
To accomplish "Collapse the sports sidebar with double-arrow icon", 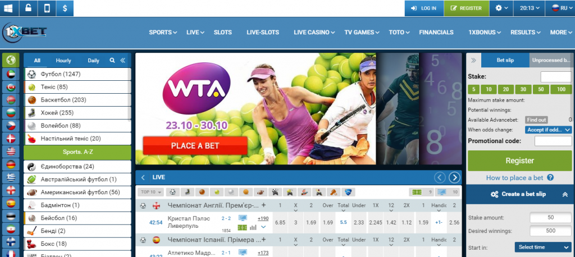I will pos(124,61).
